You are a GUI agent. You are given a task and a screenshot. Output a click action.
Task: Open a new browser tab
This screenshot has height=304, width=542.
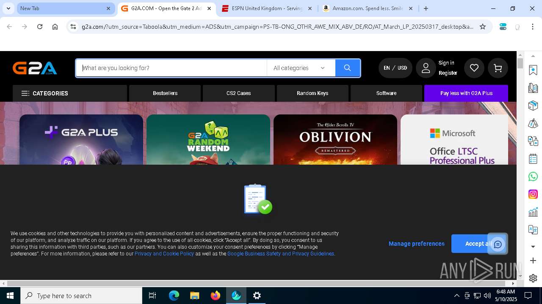point(426,8)
